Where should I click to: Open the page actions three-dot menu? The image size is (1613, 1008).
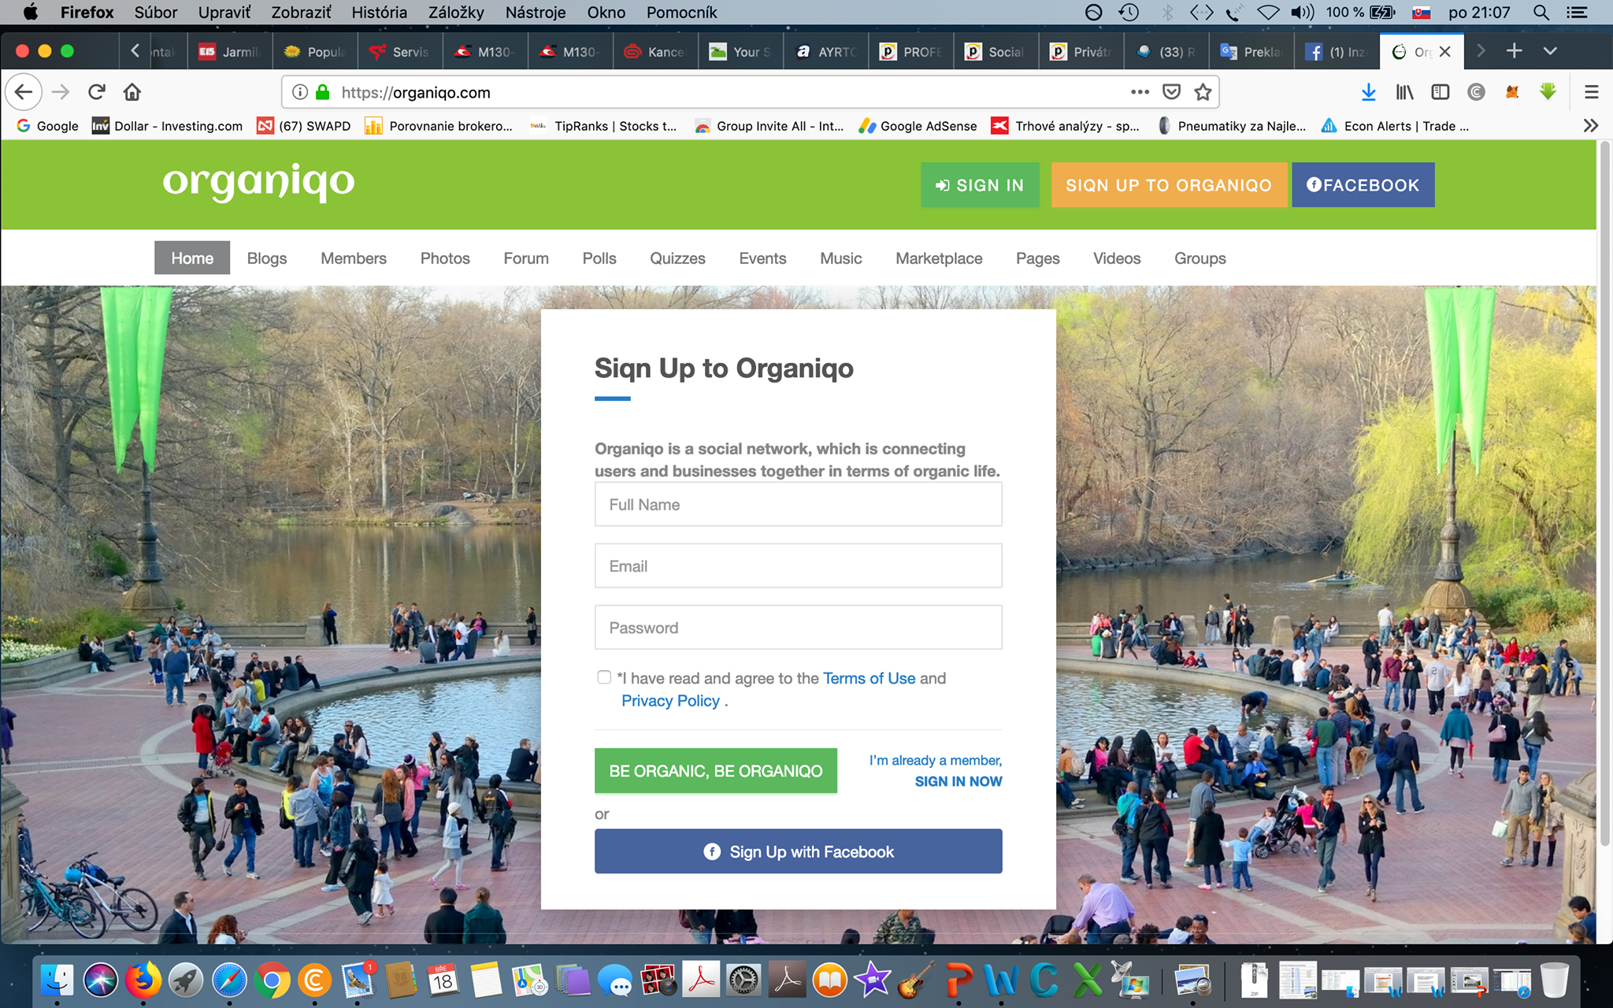click(1139, 92)
